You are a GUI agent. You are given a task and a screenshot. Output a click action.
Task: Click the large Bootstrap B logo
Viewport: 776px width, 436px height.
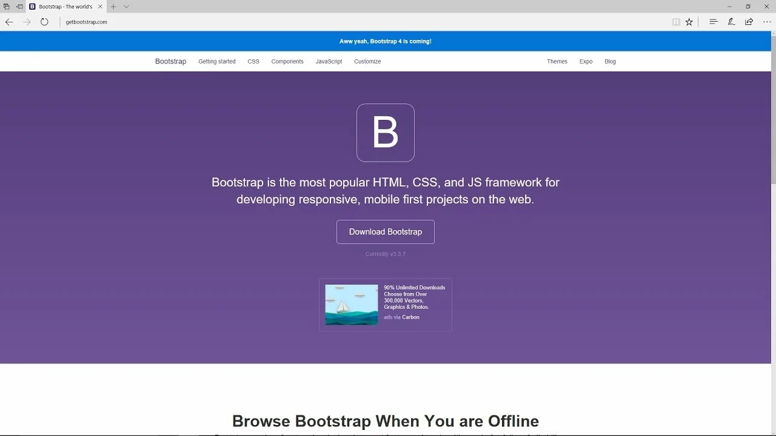coord(386,133)
